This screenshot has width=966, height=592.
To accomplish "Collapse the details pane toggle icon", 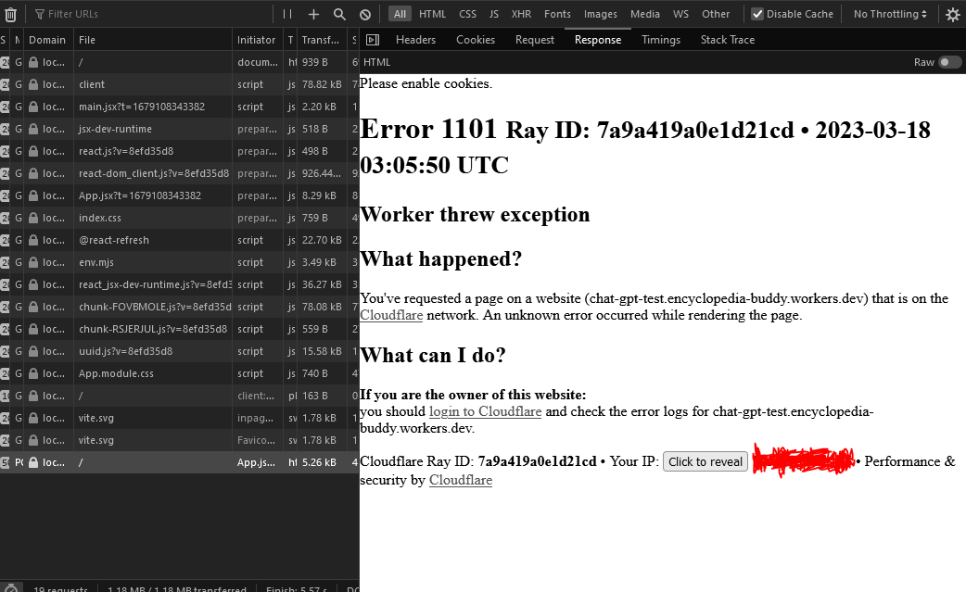I will [372, 40].
